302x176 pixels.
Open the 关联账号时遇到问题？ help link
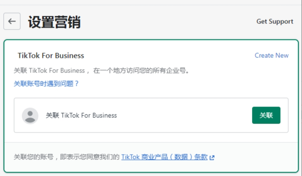pyautogui.click(x=46, y=83)
